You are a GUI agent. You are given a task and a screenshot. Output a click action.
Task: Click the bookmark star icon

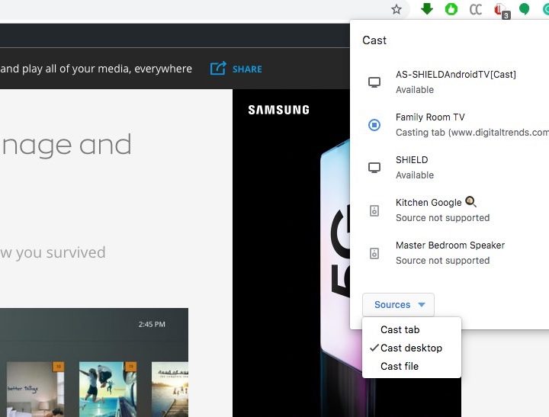coord(396,9)
